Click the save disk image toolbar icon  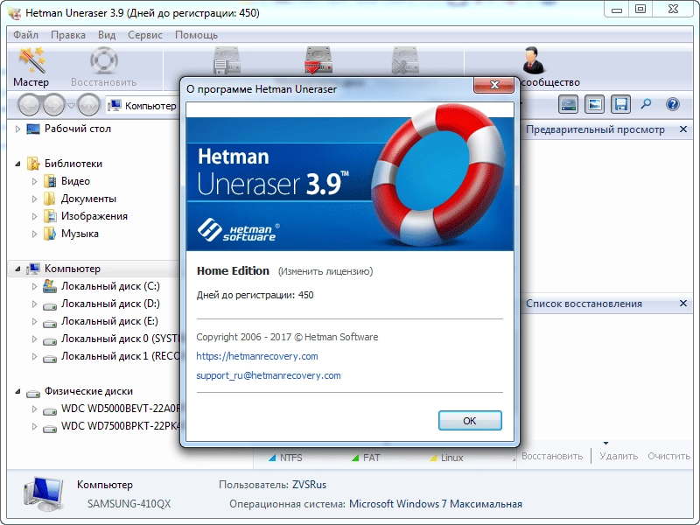point(227,60)
